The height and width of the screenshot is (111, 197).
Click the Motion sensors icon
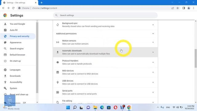pos(58,42)
